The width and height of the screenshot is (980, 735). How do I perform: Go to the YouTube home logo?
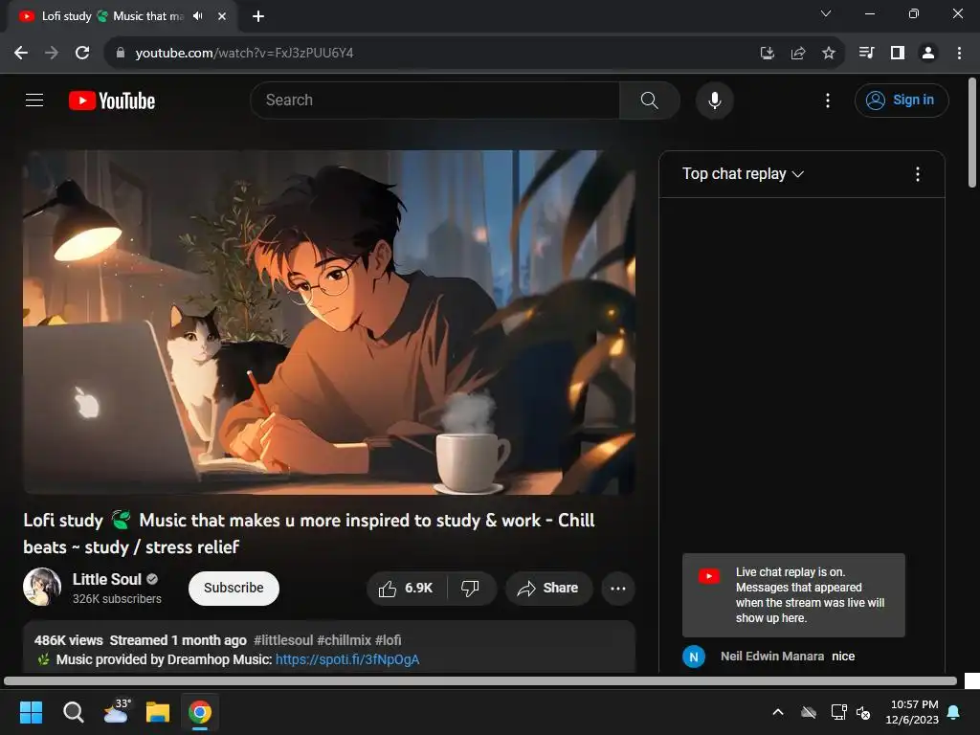(112, 100)
